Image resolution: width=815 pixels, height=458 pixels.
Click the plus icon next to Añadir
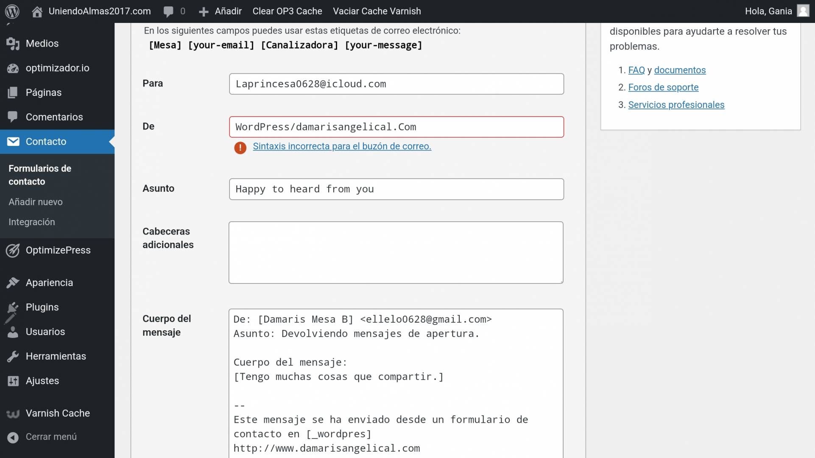tap(204, 12)
